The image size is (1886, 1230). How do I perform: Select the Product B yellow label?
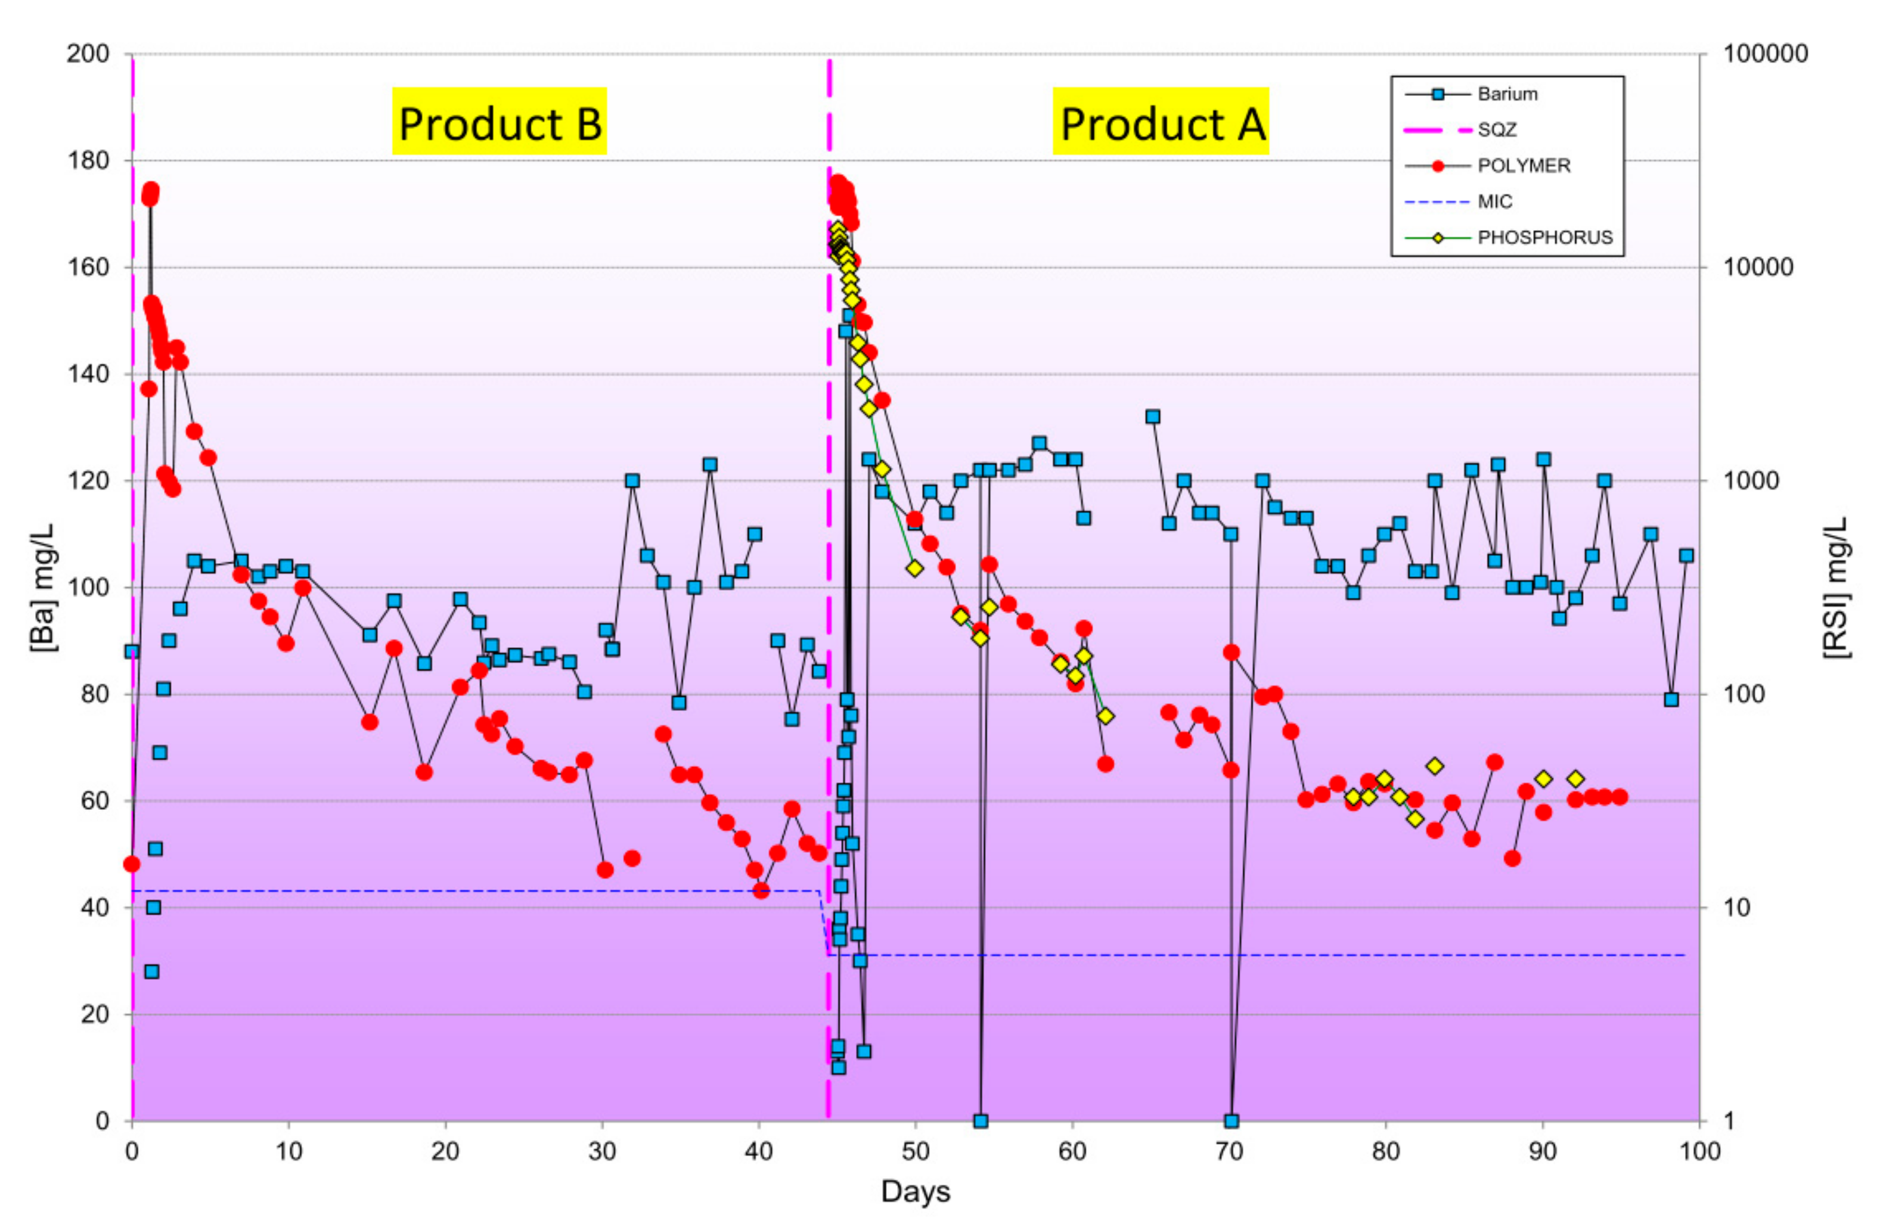pyautogui.click(x=500, y=122)
